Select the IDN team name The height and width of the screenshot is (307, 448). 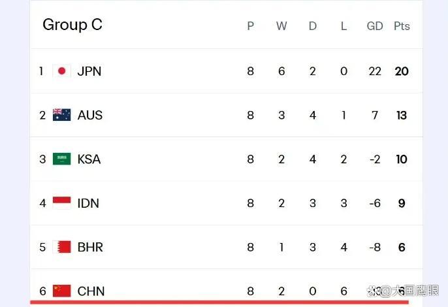coord(88,203)
